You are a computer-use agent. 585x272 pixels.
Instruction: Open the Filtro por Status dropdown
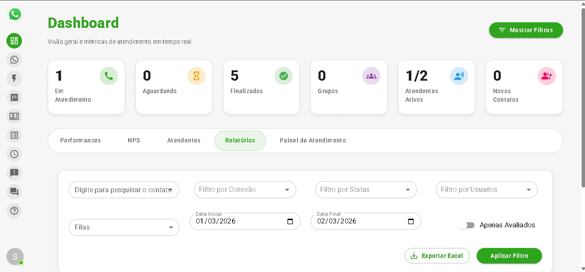click(x=365, y=190)
